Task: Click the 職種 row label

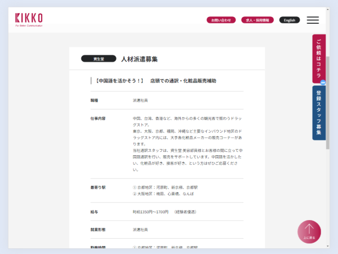Action: tap(94, 100)
